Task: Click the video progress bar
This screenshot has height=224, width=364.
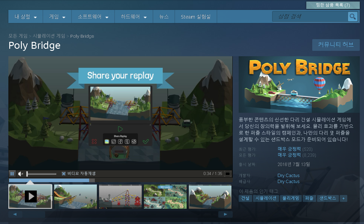Action: [121, 180]
